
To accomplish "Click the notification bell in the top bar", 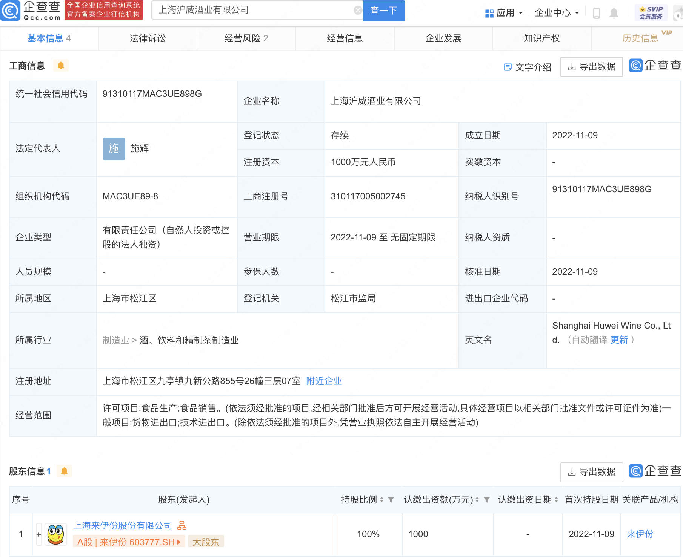I will click(x=614, y=12).
